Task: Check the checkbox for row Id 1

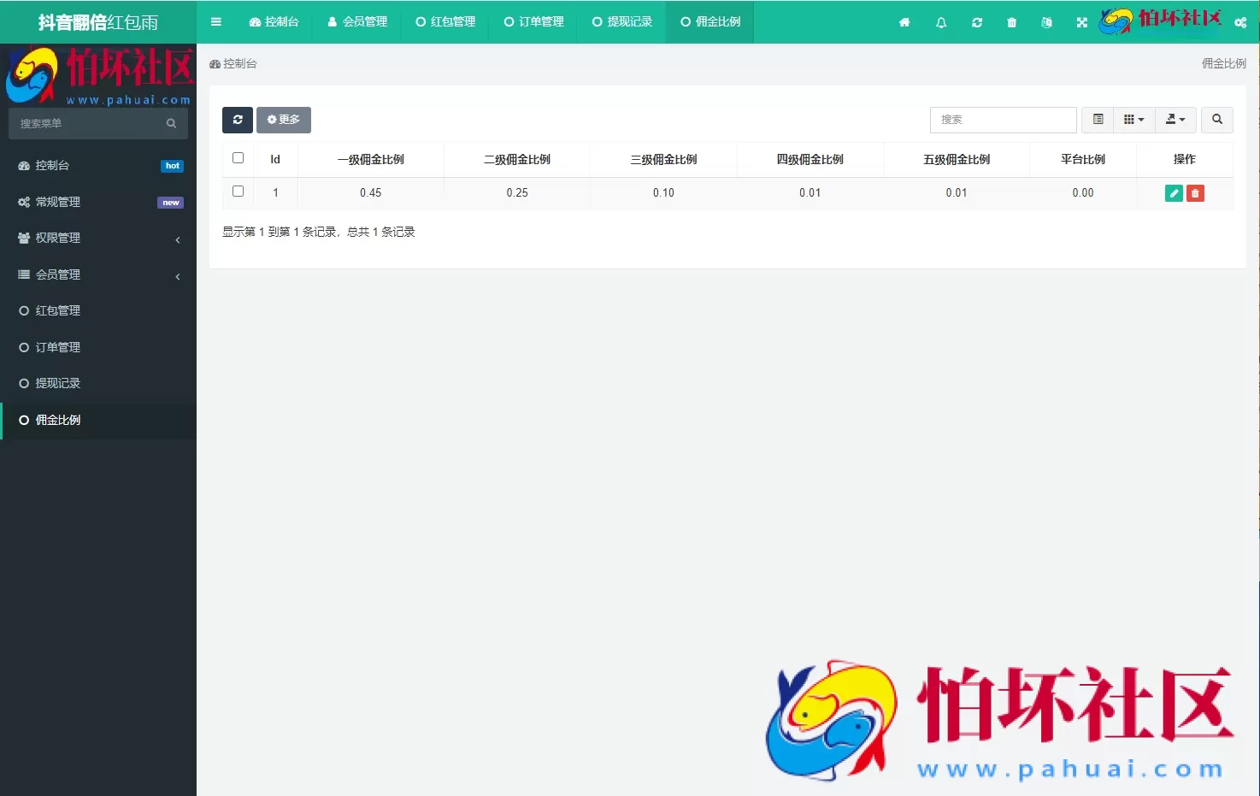Action: pos(238,192)
